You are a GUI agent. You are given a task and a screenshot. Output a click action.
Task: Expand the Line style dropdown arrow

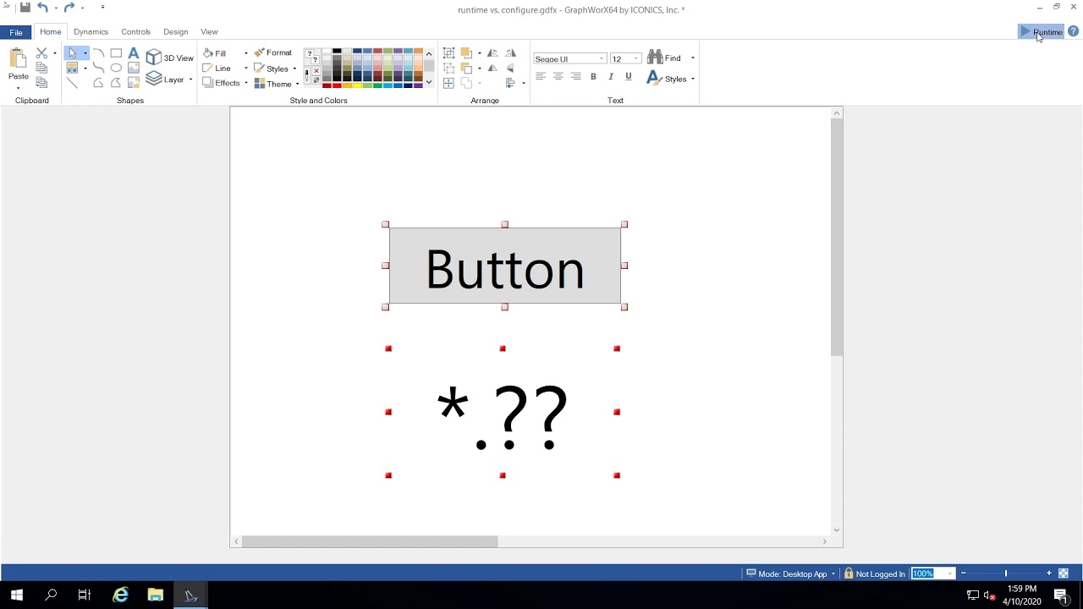click(x=245, y=69)
